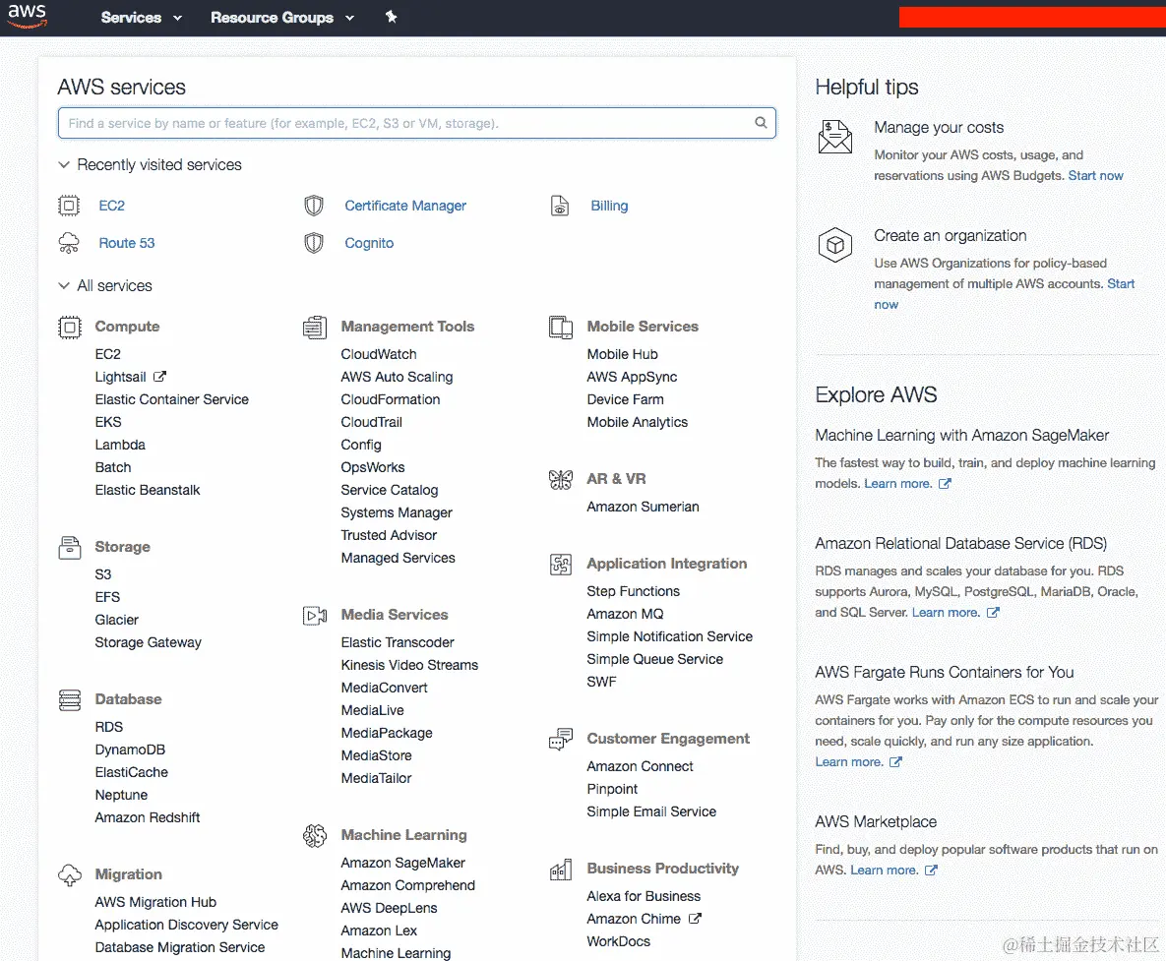1166x961 pixels.
Task: Open EC2 from Recently visited services
Action: coord(111,206)
